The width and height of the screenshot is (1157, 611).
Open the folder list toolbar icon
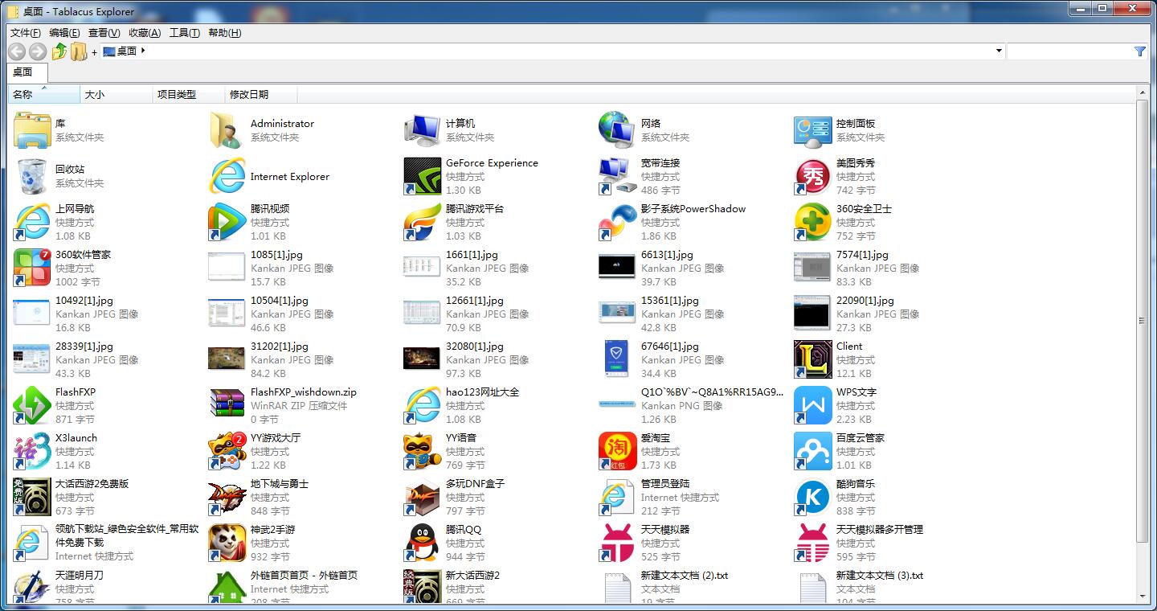coord(78,51)
